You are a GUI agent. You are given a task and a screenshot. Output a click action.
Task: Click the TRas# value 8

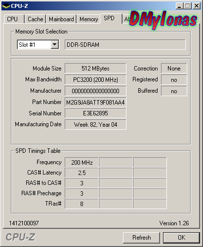coord(82,204)
